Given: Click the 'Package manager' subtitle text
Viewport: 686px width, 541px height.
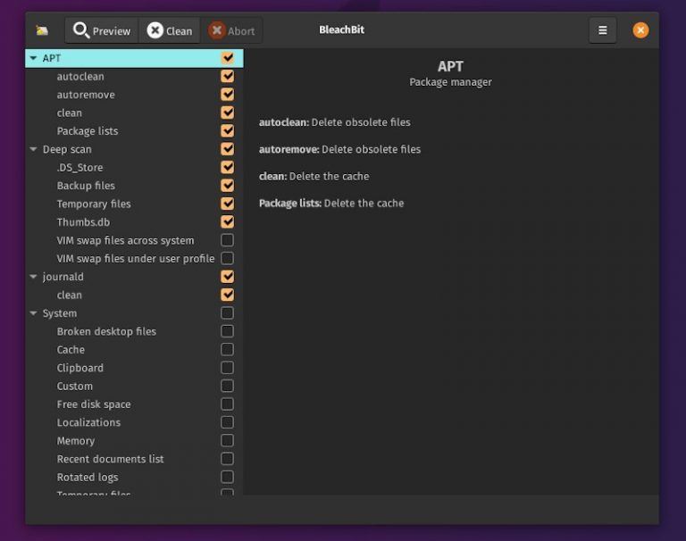Looking at the screenshot, I should tap(450, 82).
